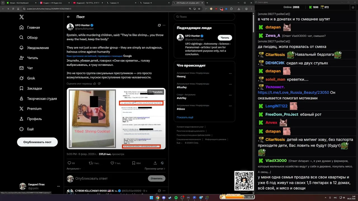Click the globe icon beside the share icon
This screenshot has width=358, height=201.
[162, 163]
